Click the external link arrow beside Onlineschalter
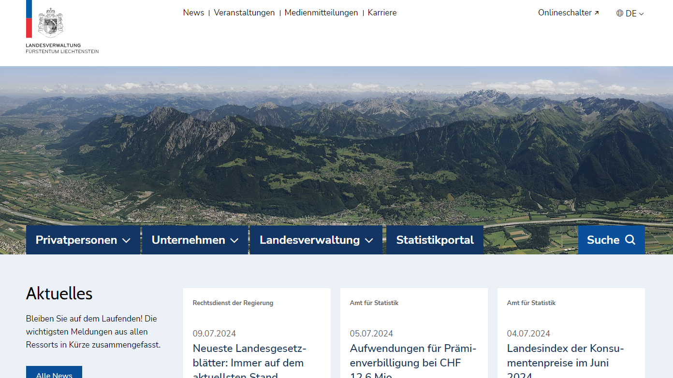 [x=597, y=12]
